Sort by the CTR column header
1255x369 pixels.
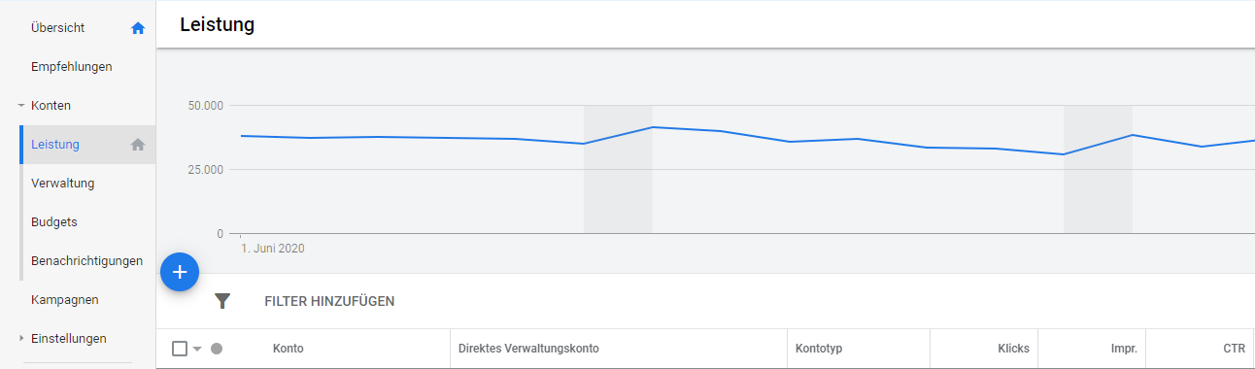click(x=1234, y=349)
